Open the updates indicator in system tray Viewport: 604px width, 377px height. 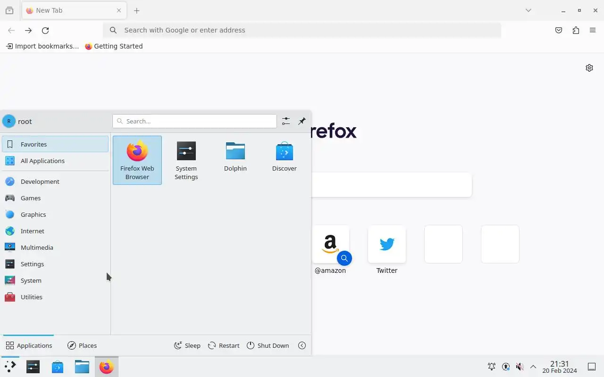[506, 367]
